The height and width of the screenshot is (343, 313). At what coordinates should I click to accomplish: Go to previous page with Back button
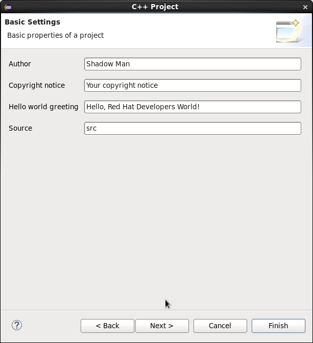click(x=107, y=326)
